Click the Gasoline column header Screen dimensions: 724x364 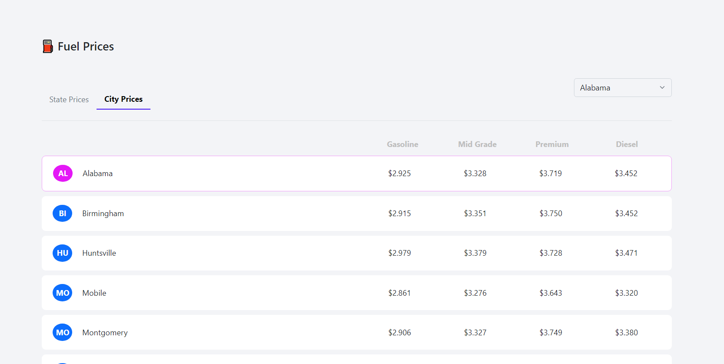tap(403, 144)
